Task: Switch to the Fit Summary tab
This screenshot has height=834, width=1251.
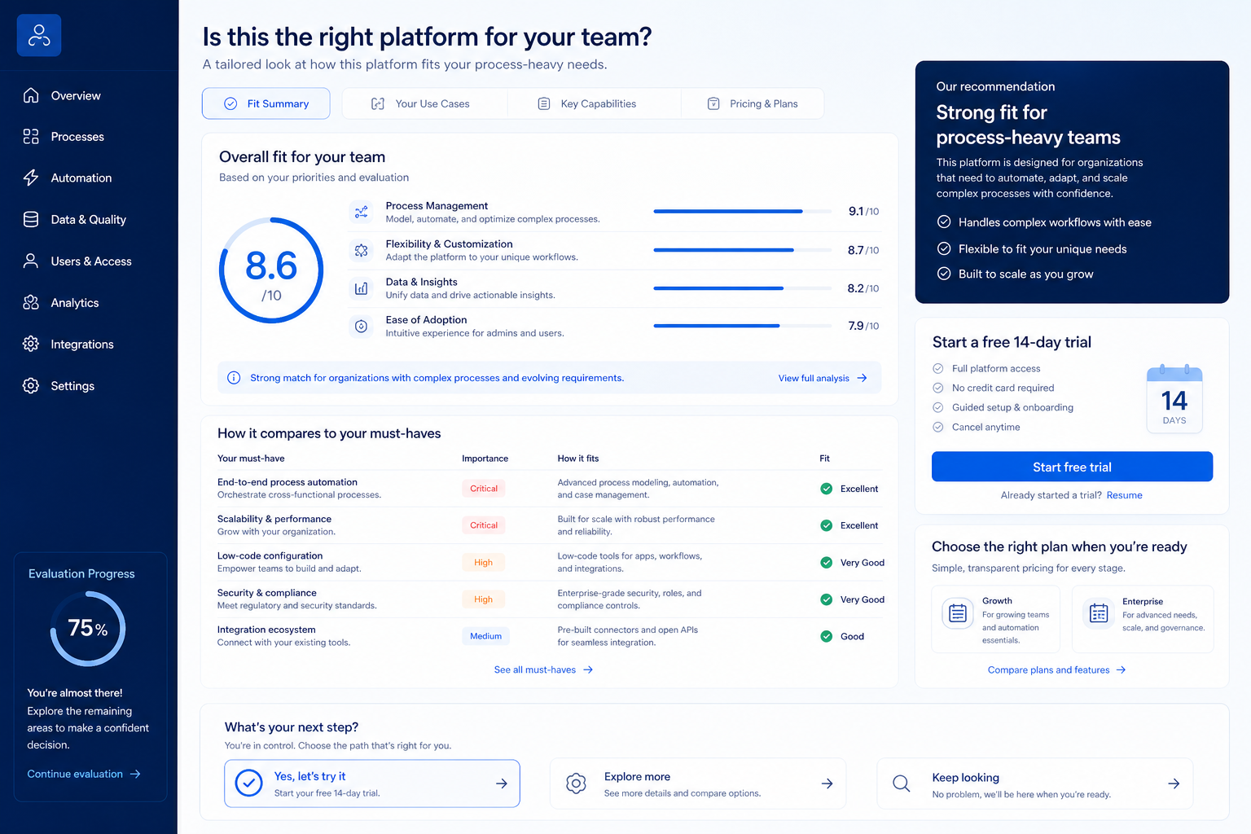Action: click(x=266, y=103)
